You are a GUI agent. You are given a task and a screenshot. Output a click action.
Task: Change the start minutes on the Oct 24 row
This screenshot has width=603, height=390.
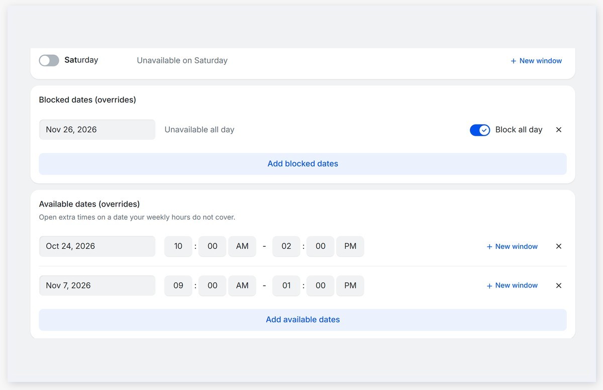(213, 246)
